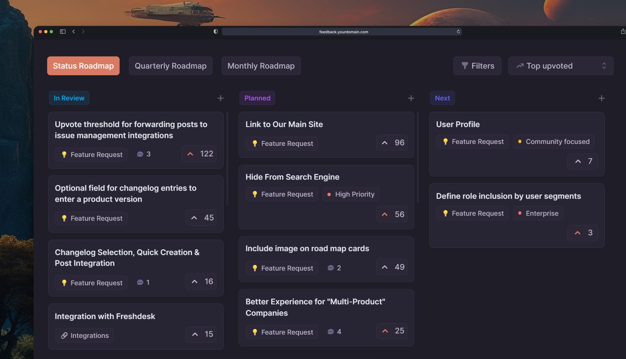Click the Filters funnel icon
The image size is (626, 359).
[464, 66]
